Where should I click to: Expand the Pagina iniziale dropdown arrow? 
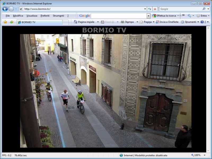click(x=98, y=22)
